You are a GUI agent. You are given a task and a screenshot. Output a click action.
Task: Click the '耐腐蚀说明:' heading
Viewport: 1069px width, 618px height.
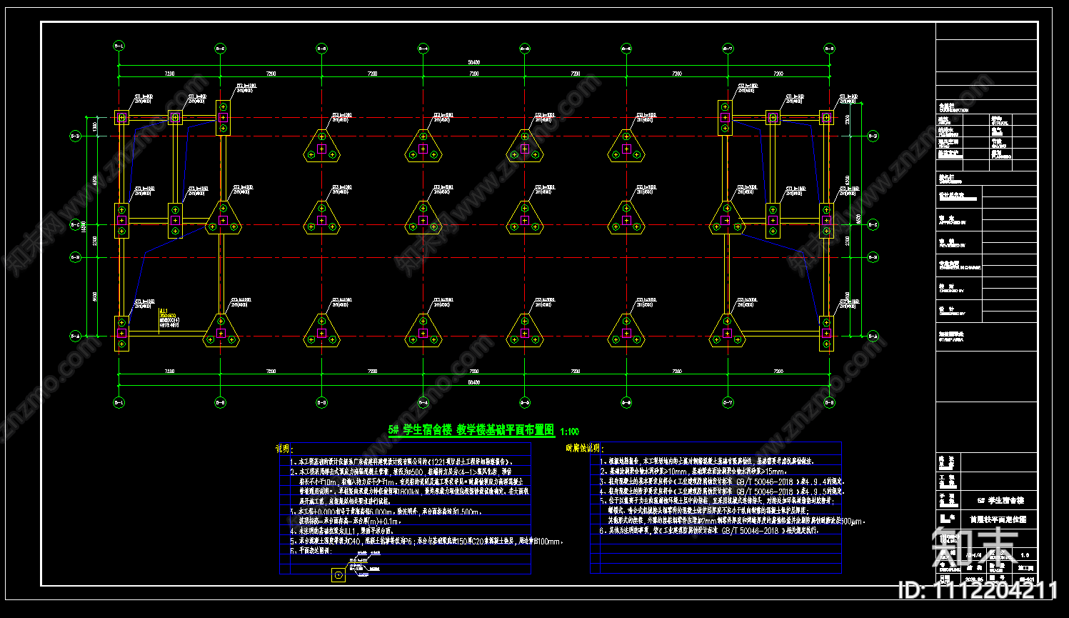coord(583,449)
